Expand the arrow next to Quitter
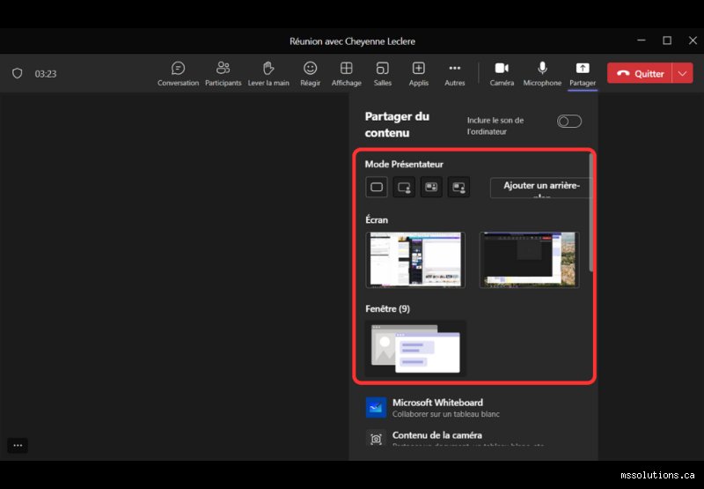The width and height of the screenshot is (704, 489). coord(683,73)
